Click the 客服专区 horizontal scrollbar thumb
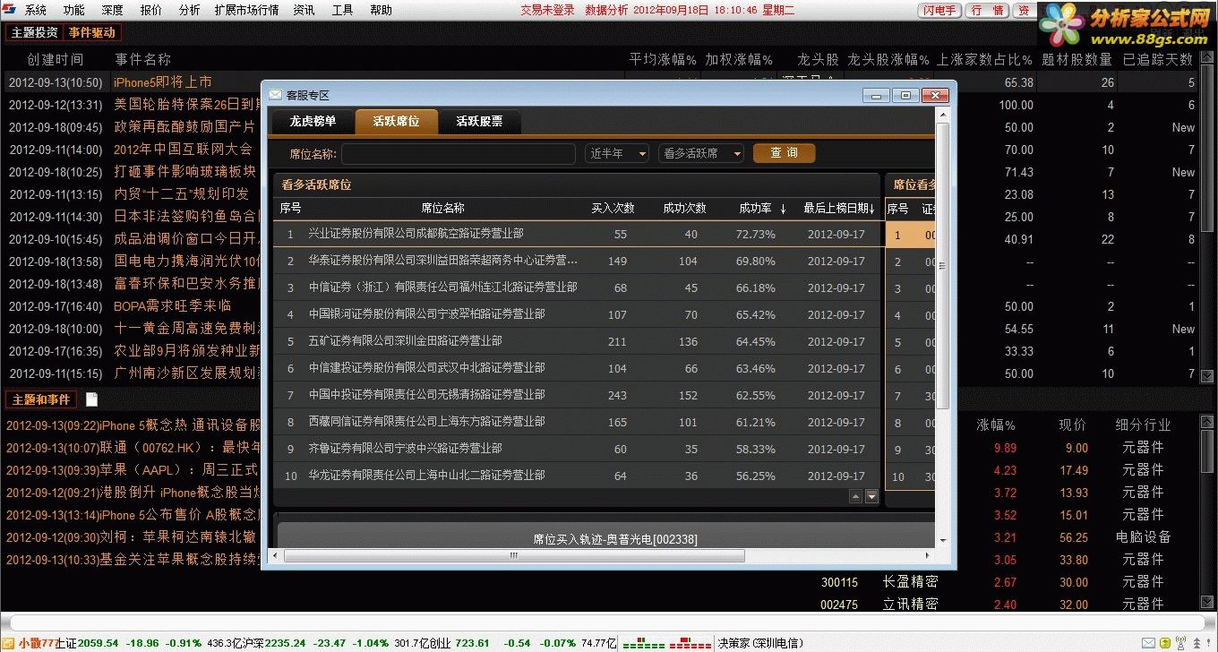Screen dimensions: 1218x652 (x=514, y=555)
